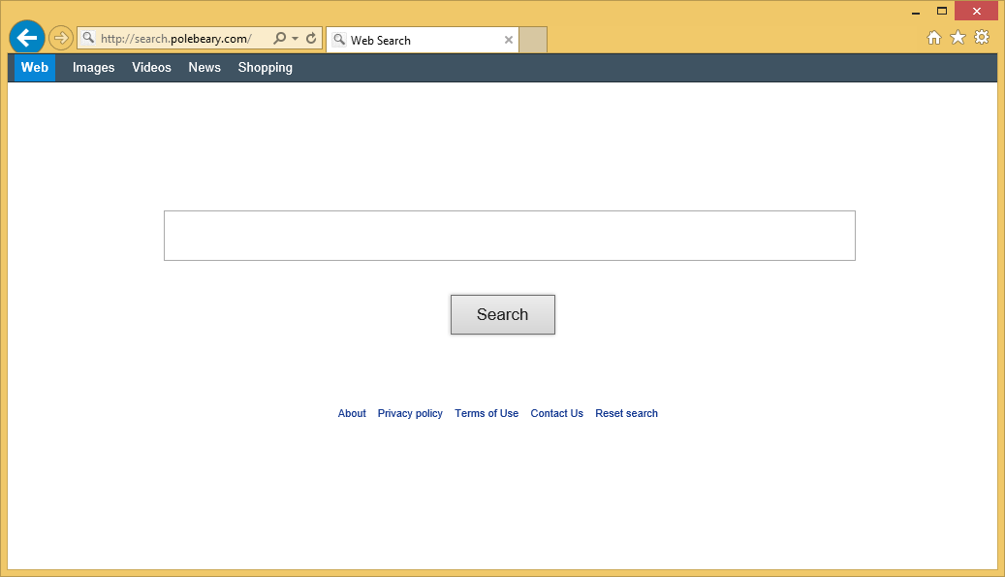Select the Web search category
Viewport: 1005px width, 577px height.
tap(34, 67)
